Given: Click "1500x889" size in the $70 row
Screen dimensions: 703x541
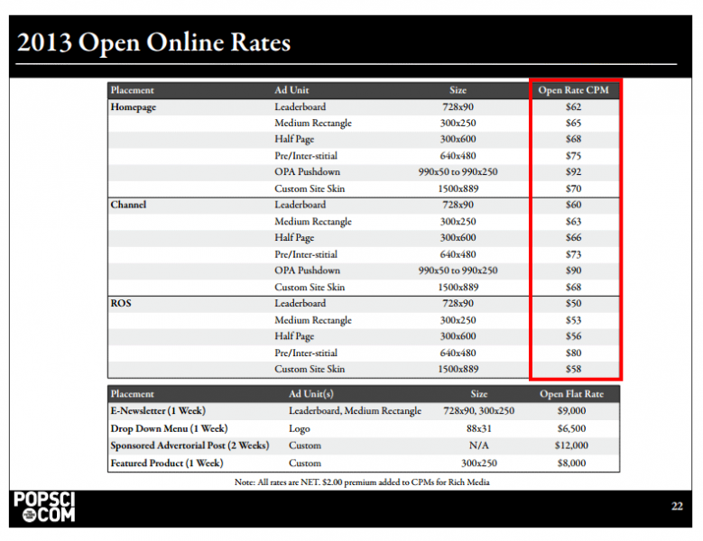Looking at the screenshot, I should (x=458, y=188).
